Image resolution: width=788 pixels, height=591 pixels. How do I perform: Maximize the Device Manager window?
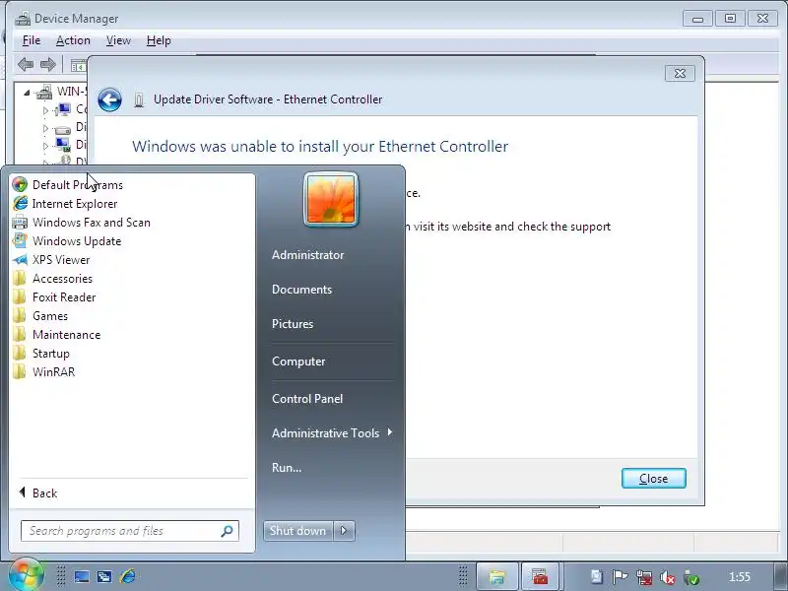(730, 19)
